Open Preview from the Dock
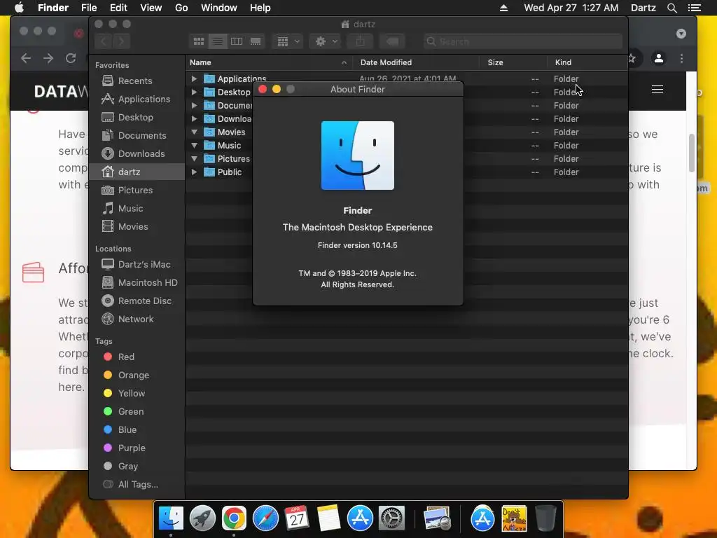Screen dimensions: 717x538 pyautogui.click(x=437, y=518)
